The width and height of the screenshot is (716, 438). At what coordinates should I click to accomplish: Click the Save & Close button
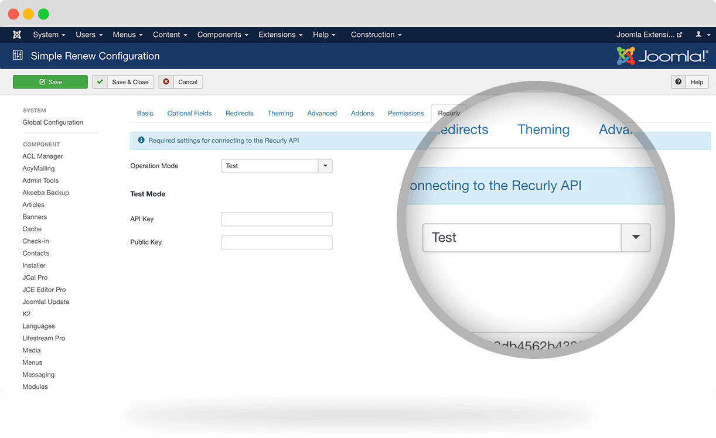pyautogui.click(x=123, y=82)
